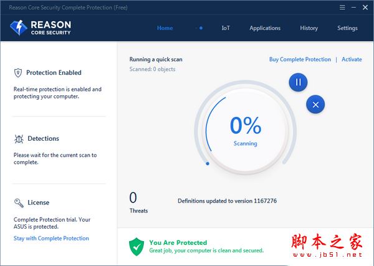Click the 'You Are Protected' message

(178, 243)
